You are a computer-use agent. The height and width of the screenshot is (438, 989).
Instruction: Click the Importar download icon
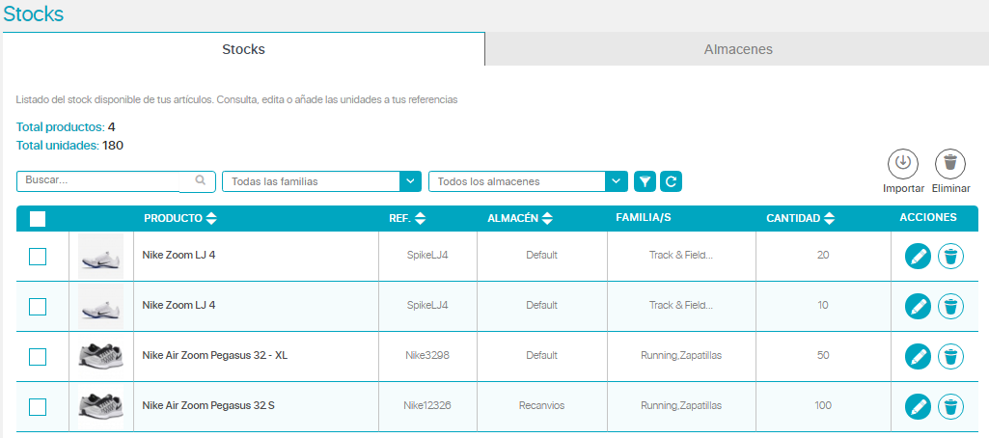902,163
